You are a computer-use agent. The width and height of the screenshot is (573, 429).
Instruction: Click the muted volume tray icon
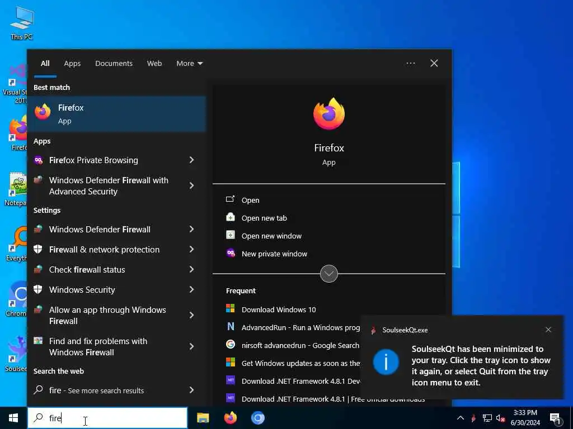(500, 418)
